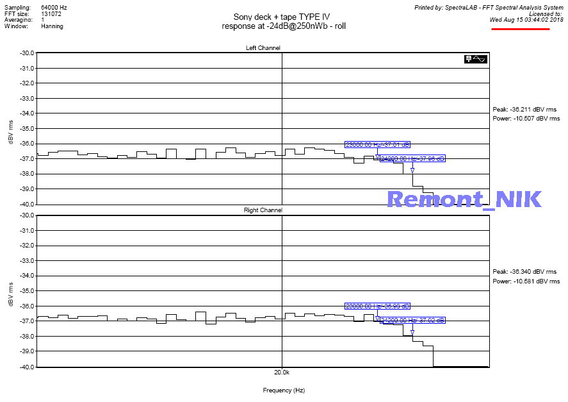568x402 pixels.
Task: Click the Sony deck + tape TYPE IV title
Action: point(284,17)
